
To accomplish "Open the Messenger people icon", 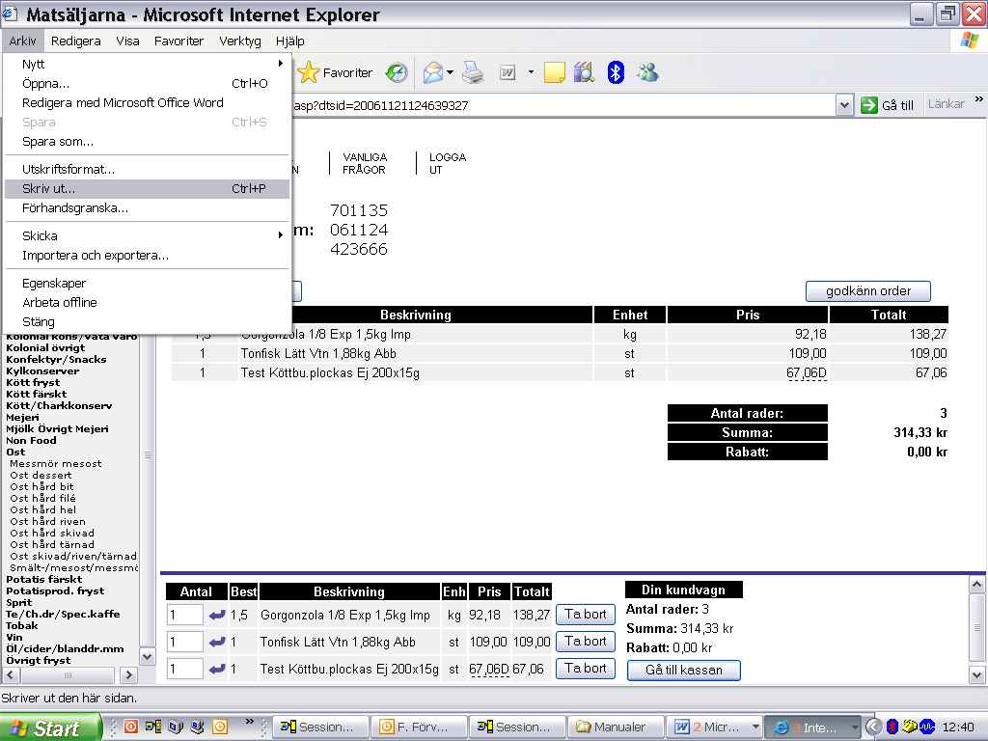I will 647,73.
